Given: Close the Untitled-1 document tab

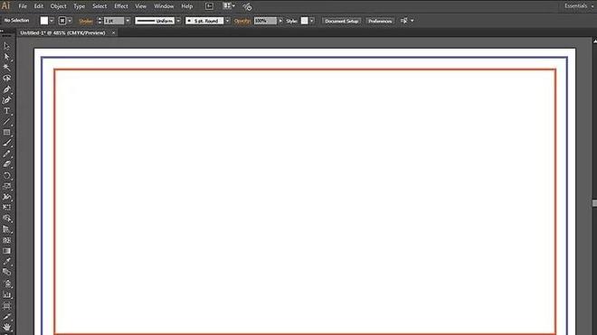Looking at the screenshot, I should [x=113, y=33].
